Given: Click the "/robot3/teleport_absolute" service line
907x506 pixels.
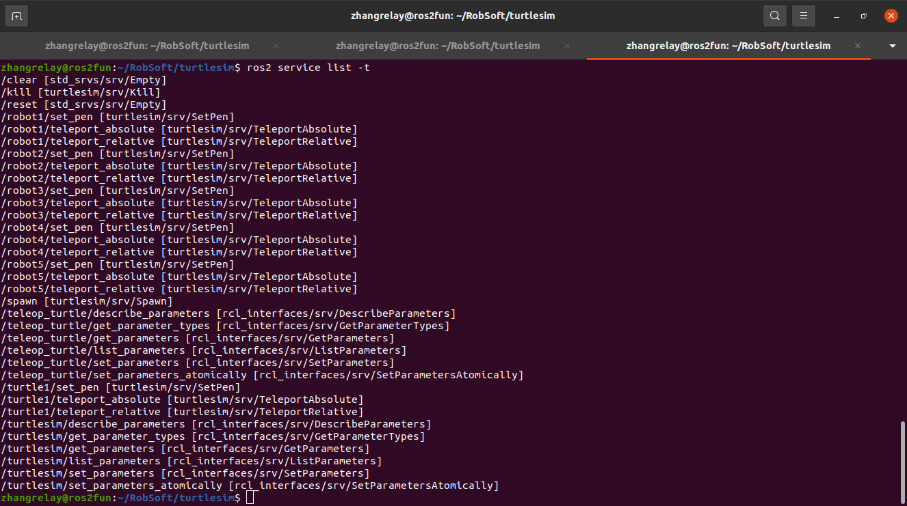Looking at the screenshot, I should point(179,203).
